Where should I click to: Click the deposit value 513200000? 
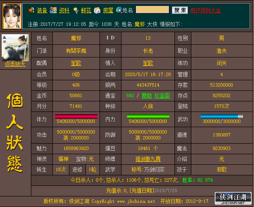pos(221,85)
